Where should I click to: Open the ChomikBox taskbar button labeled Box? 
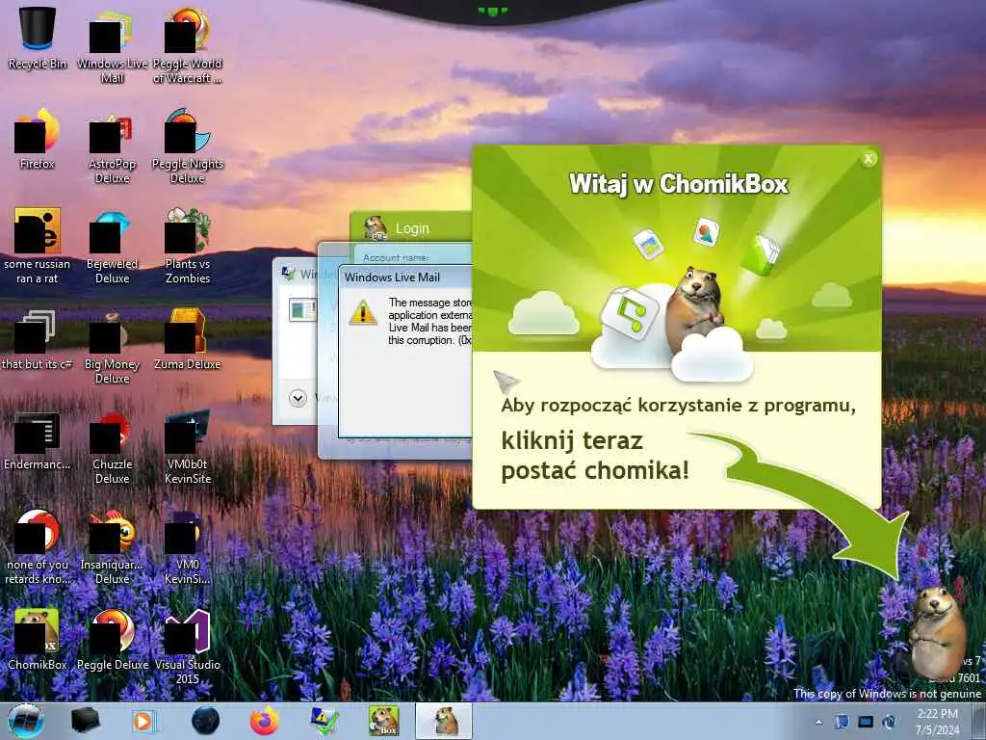(x=383, y=721)
